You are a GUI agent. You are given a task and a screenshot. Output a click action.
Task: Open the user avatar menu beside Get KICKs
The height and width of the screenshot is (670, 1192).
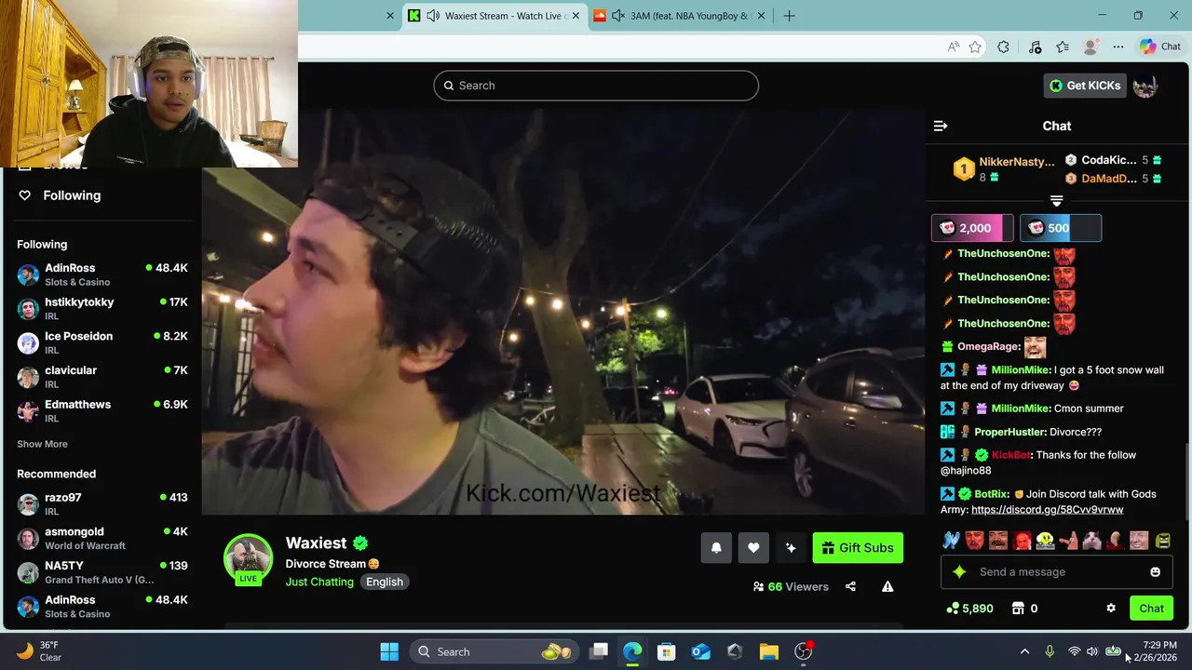1145,86
